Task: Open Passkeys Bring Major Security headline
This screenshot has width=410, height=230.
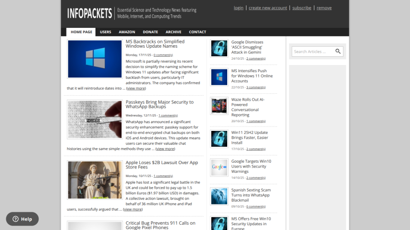Action: (x=160, y=104)
